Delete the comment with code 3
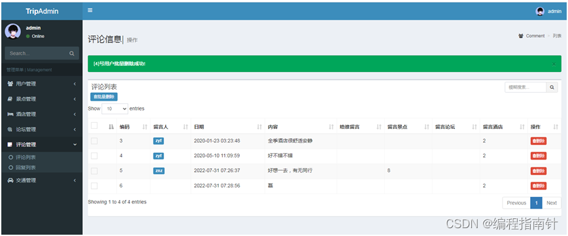This screenshot has height=236, width=568. (539, 141)
